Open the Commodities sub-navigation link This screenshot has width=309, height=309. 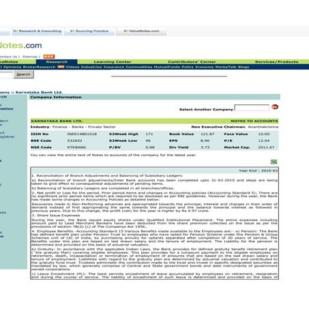(139, 67)
